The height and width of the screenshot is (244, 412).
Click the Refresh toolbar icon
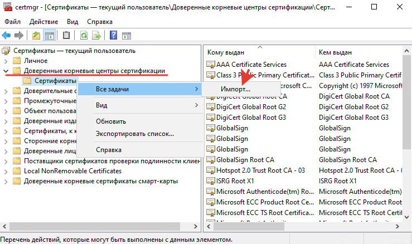pos(84,35)
